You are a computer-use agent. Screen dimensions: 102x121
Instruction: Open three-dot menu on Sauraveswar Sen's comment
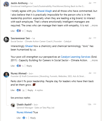[95, 38]
